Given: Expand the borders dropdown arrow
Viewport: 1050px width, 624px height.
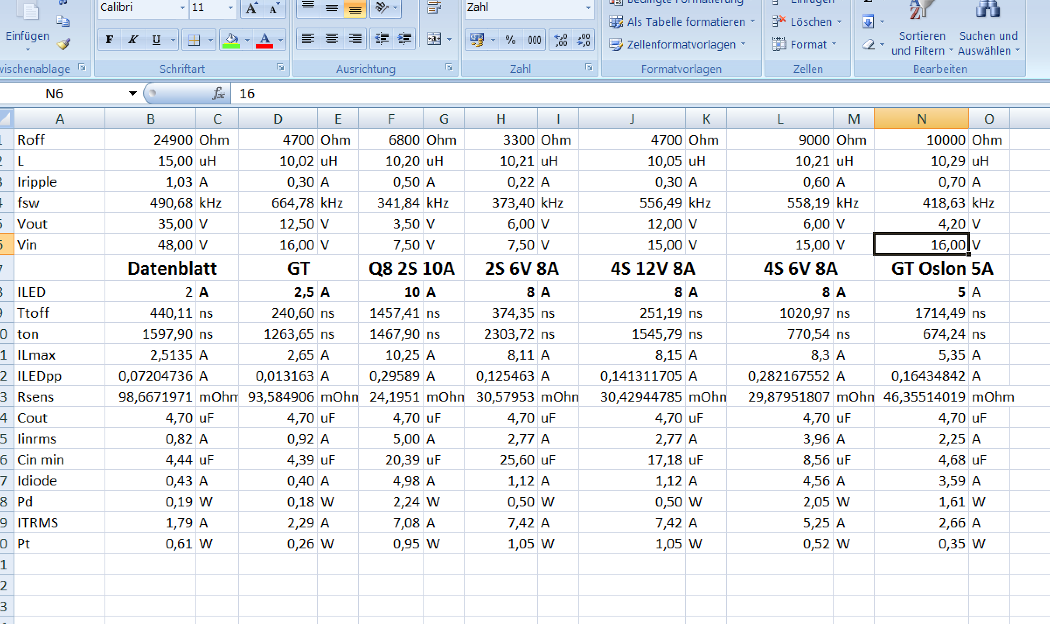Looking at the screenshot, I should [x=210, y=40].
